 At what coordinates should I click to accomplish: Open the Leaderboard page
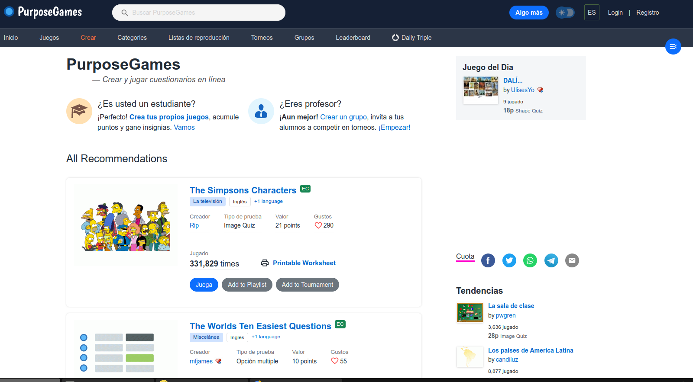point(353,38)
